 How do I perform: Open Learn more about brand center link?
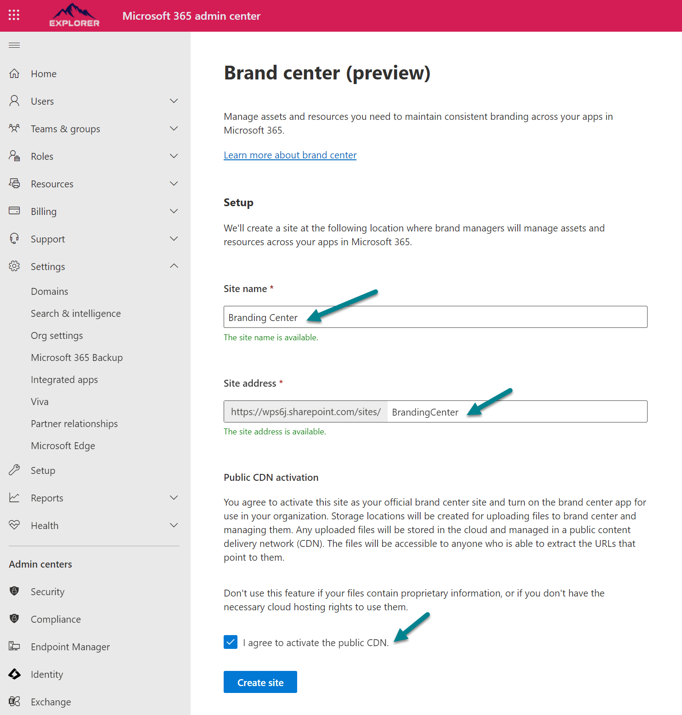click(x=290, y=155)
